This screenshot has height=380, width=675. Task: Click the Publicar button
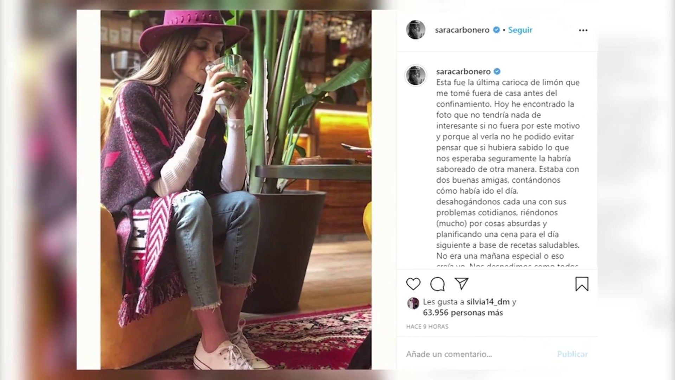click(572, 354)
